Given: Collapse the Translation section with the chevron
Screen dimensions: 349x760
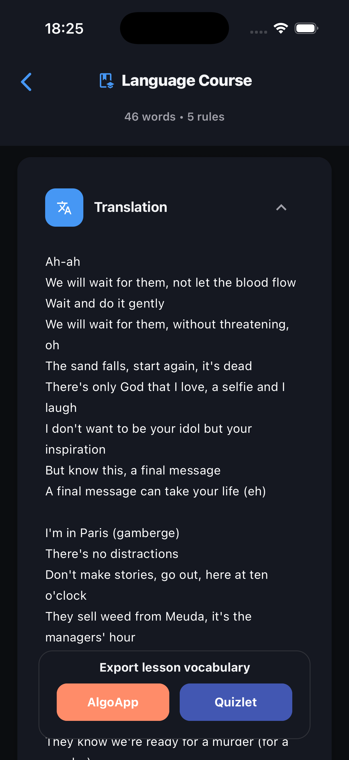Looking at the screenshot, I should 281,208.
